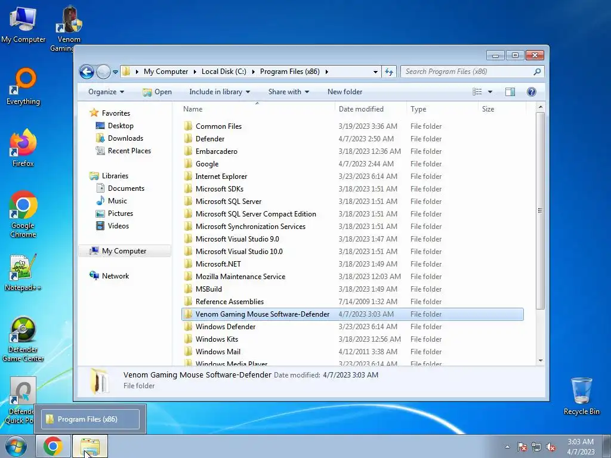
Task: Open Explorer Help icon
Action: pyautogui.click(x=531, y=92)
